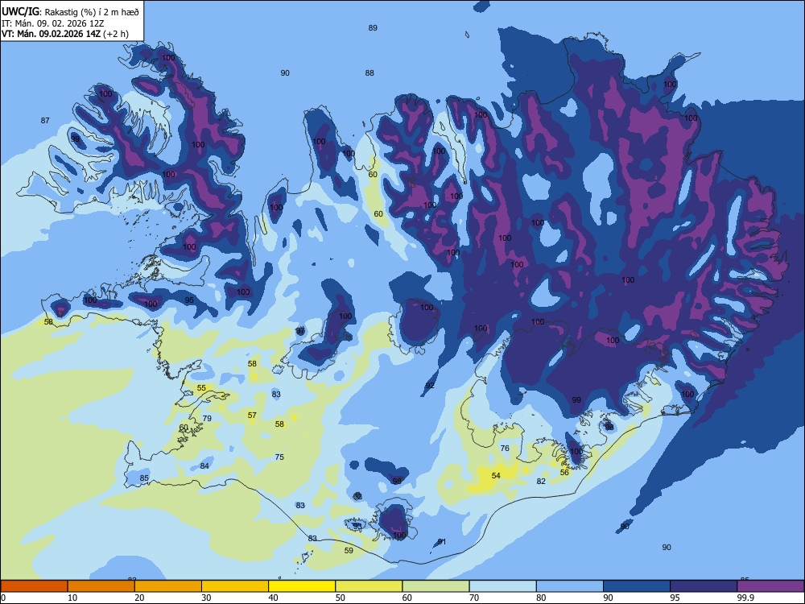Click the light blue 80–90 legend swatch

click(570, 586)
